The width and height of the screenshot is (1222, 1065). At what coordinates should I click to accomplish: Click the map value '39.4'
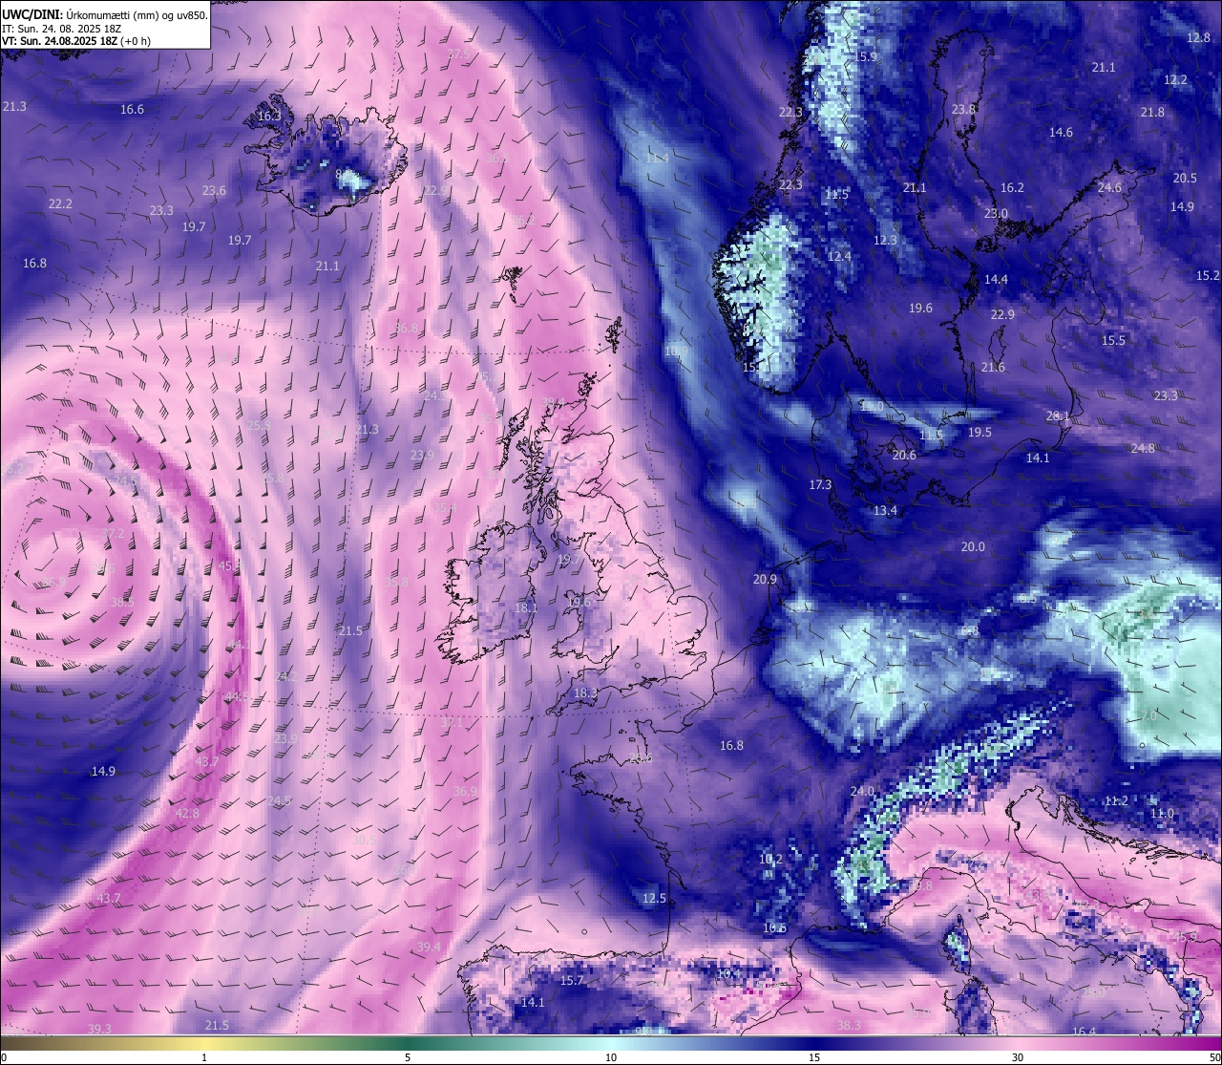(x=429, y=948)
